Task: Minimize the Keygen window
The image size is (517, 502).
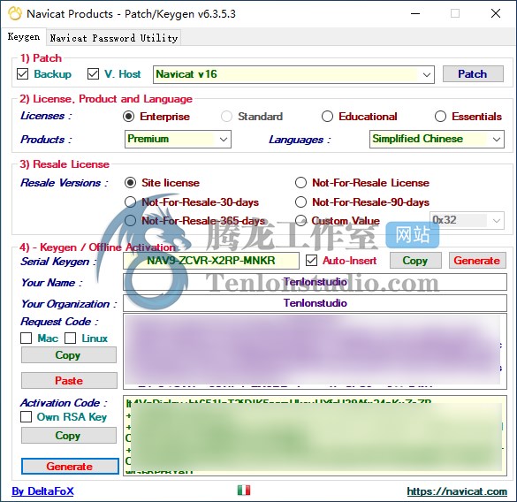Action: (x=415, y=13)
